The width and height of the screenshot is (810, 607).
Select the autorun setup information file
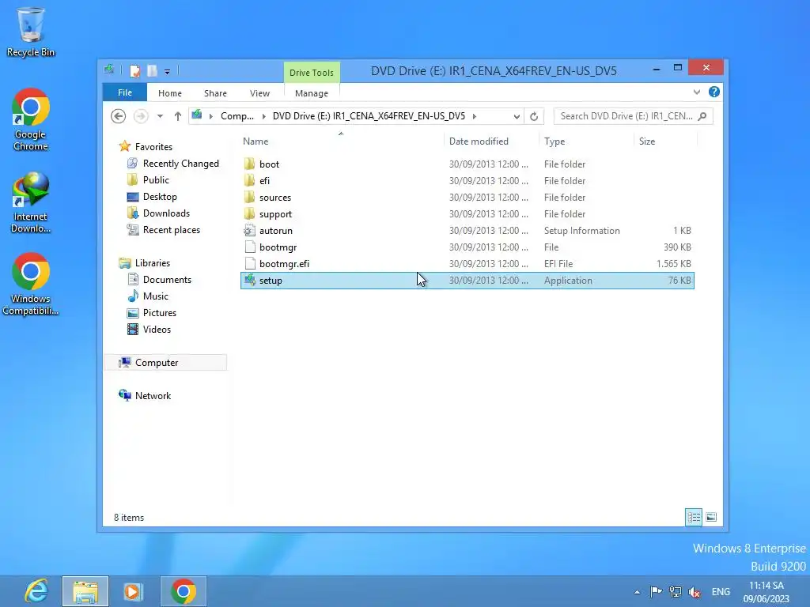(467, 231)
